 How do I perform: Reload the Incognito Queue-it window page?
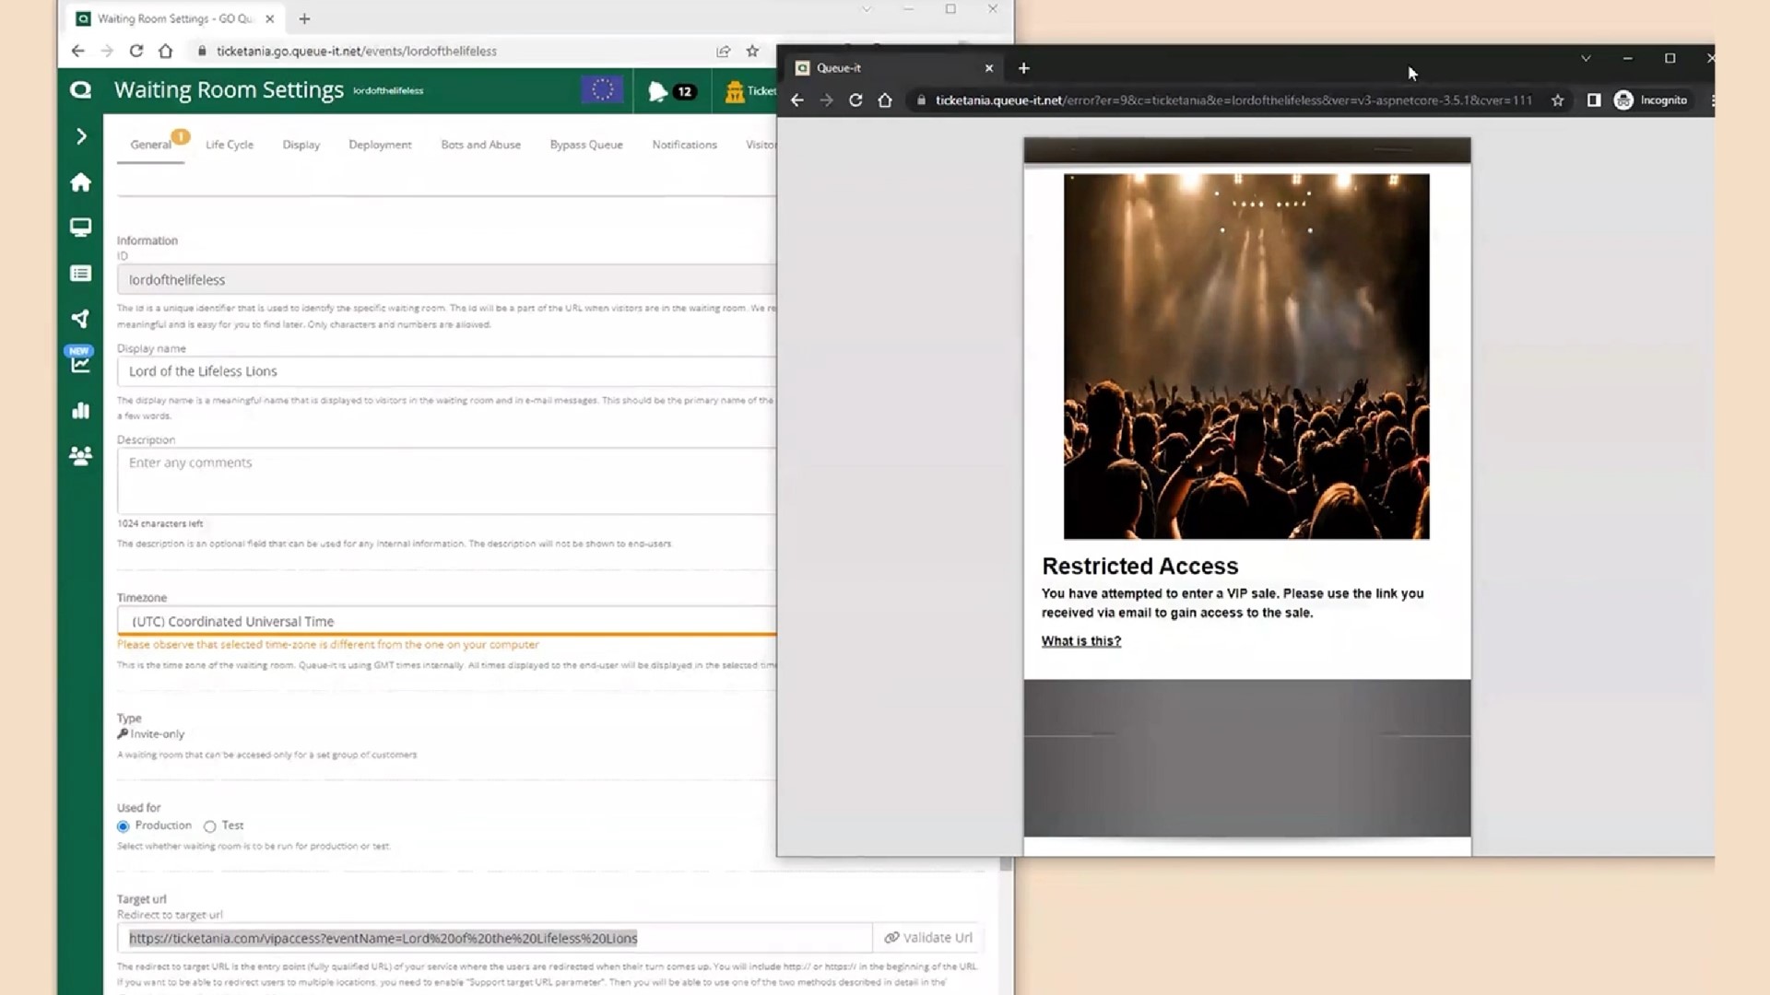click(855, 100)
